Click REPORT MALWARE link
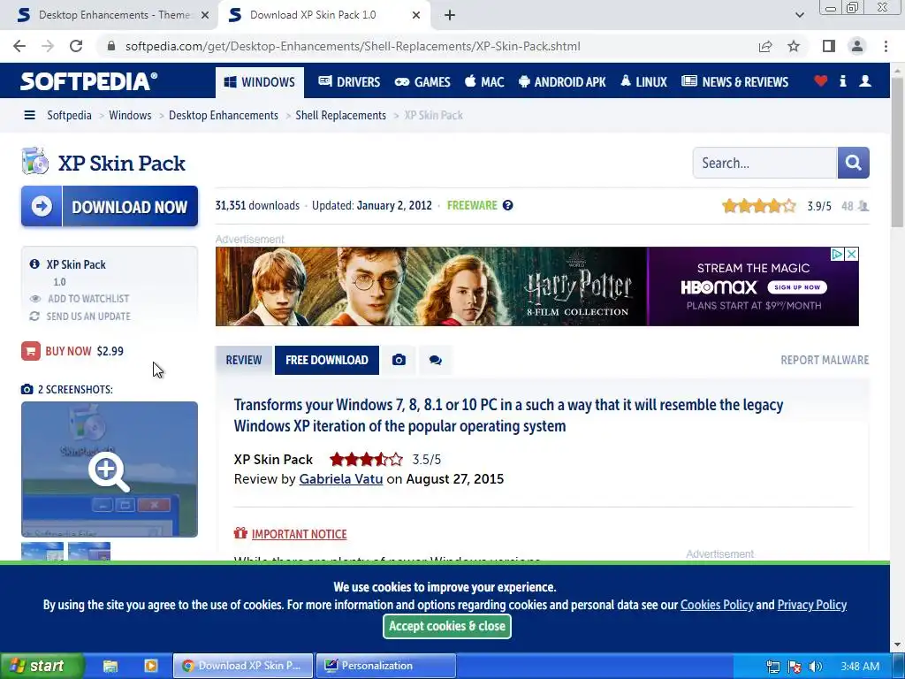905x679 pixels. point(825,361)
